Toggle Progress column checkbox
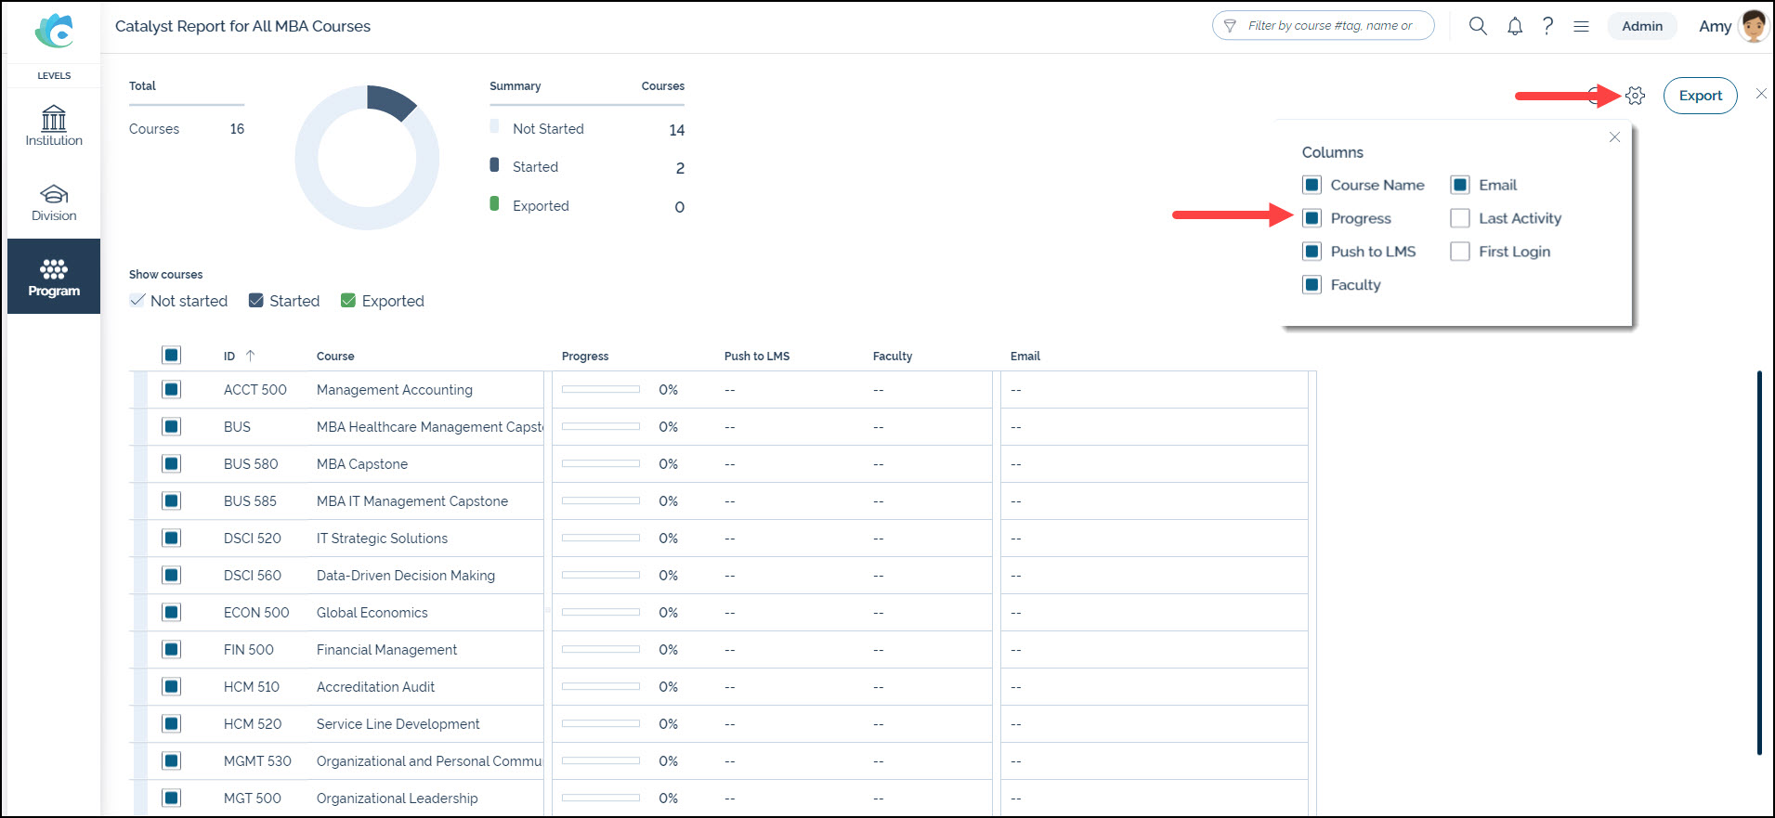 pyautogui.click(x=1312, y=218)
